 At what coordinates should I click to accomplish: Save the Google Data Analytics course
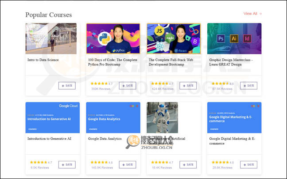[x=128, y=164]
